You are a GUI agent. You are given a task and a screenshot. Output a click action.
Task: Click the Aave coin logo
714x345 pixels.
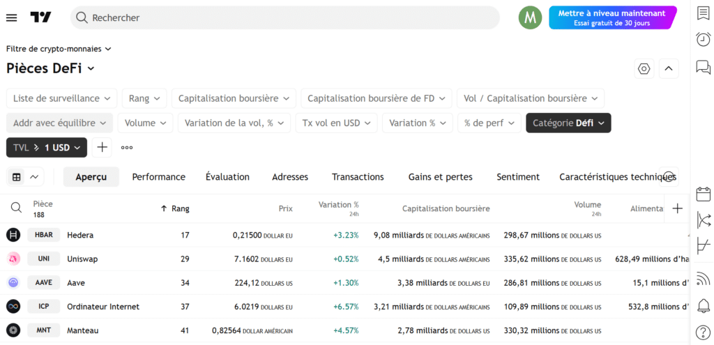coord(14,283)
